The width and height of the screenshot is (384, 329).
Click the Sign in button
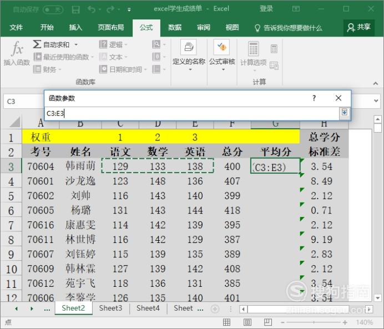point(266,9)
